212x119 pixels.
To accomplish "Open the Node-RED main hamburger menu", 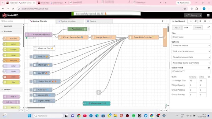I will coord(208,15).
